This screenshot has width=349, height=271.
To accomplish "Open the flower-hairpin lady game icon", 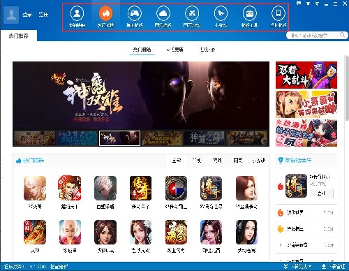I will pos(140,232).
